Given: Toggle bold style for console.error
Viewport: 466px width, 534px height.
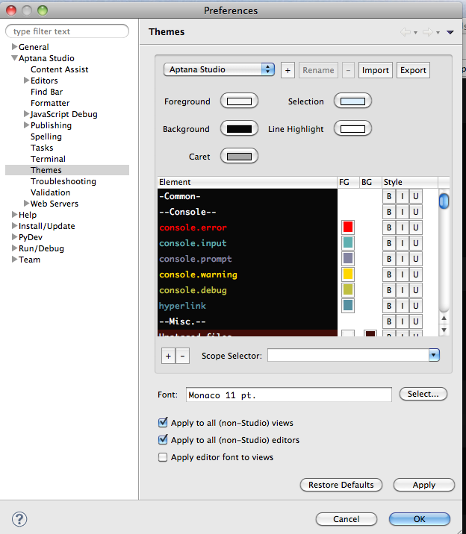Looking at the screenshot, I should (388, 227).
